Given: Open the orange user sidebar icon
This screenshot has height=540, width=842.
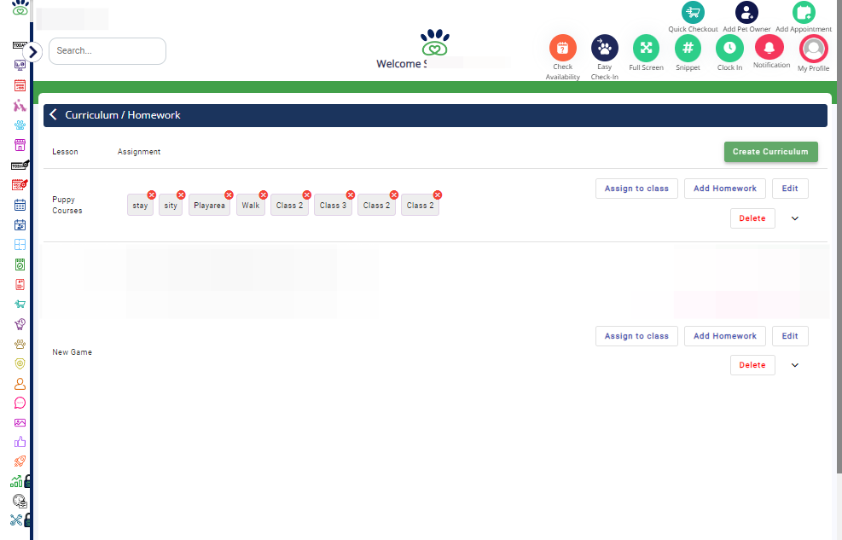Looking at the screenshot, I should (20, 384).
